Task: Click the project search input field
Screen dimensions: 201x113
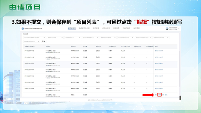Action: point(34,38)
